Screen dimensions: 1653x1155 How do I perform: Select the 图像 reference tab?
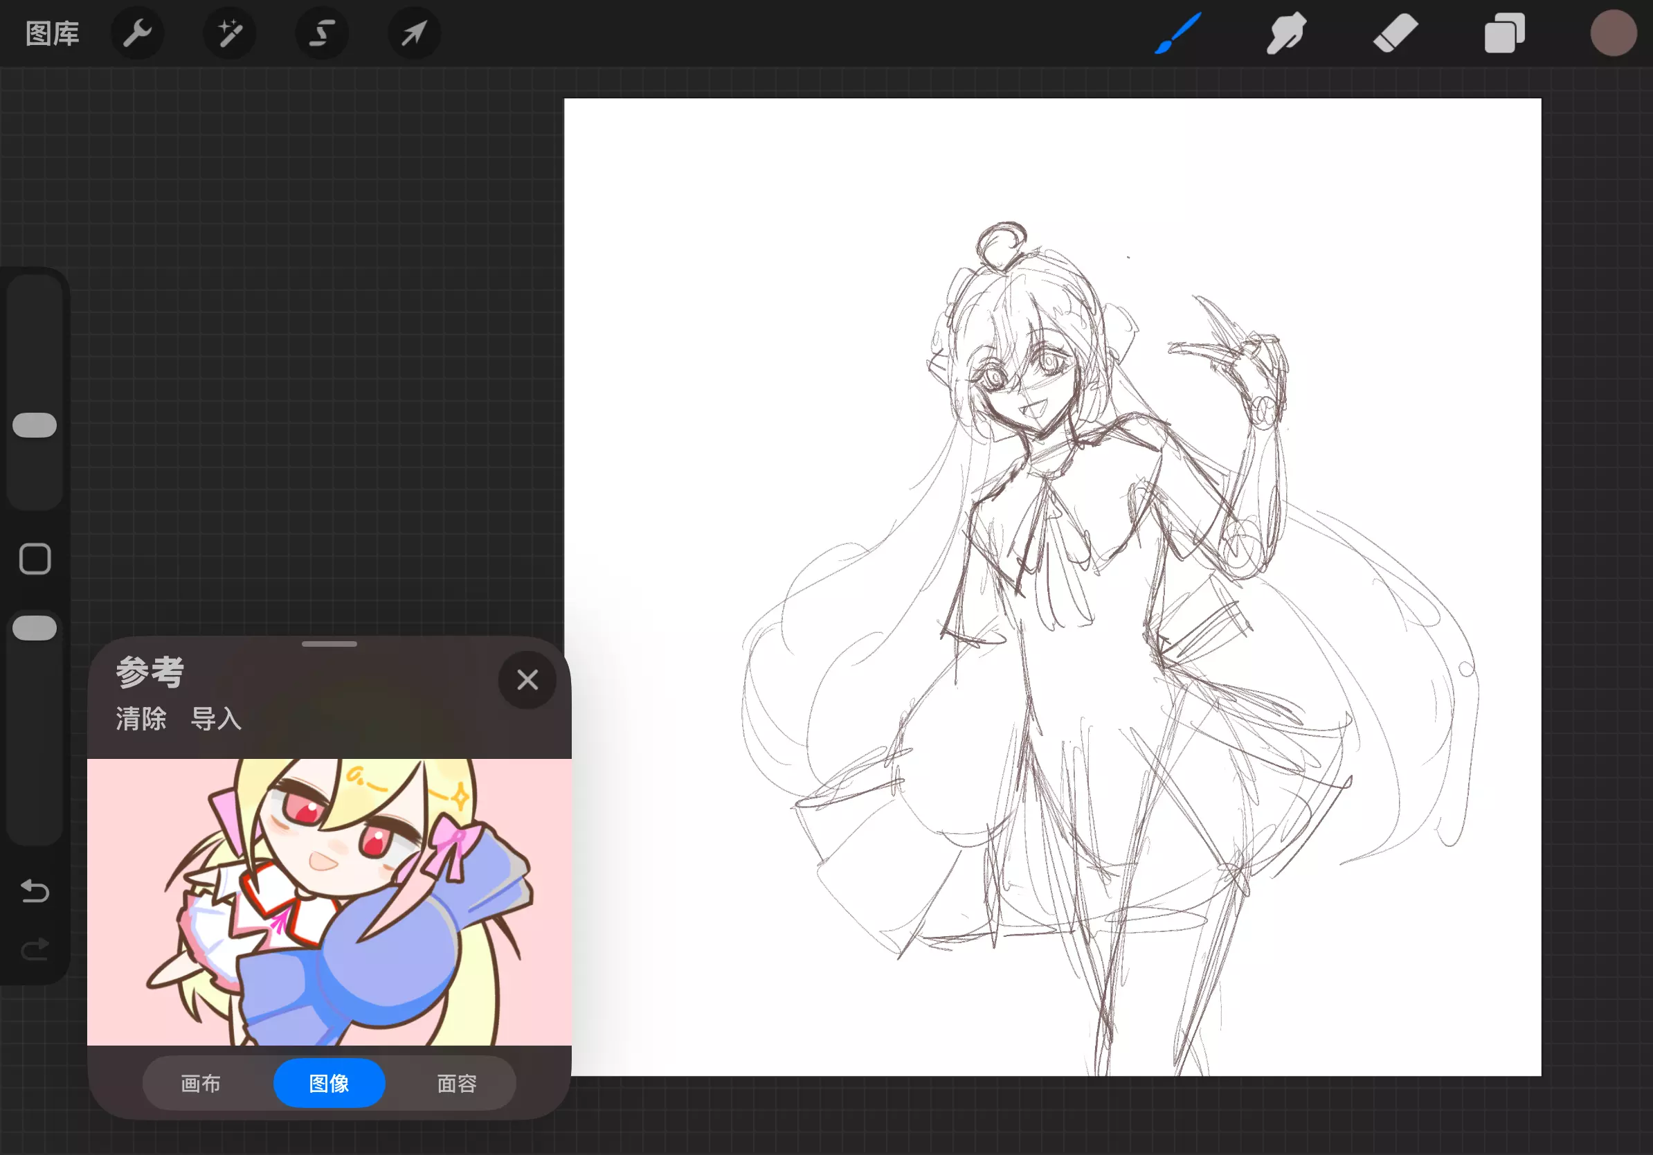329,1083
